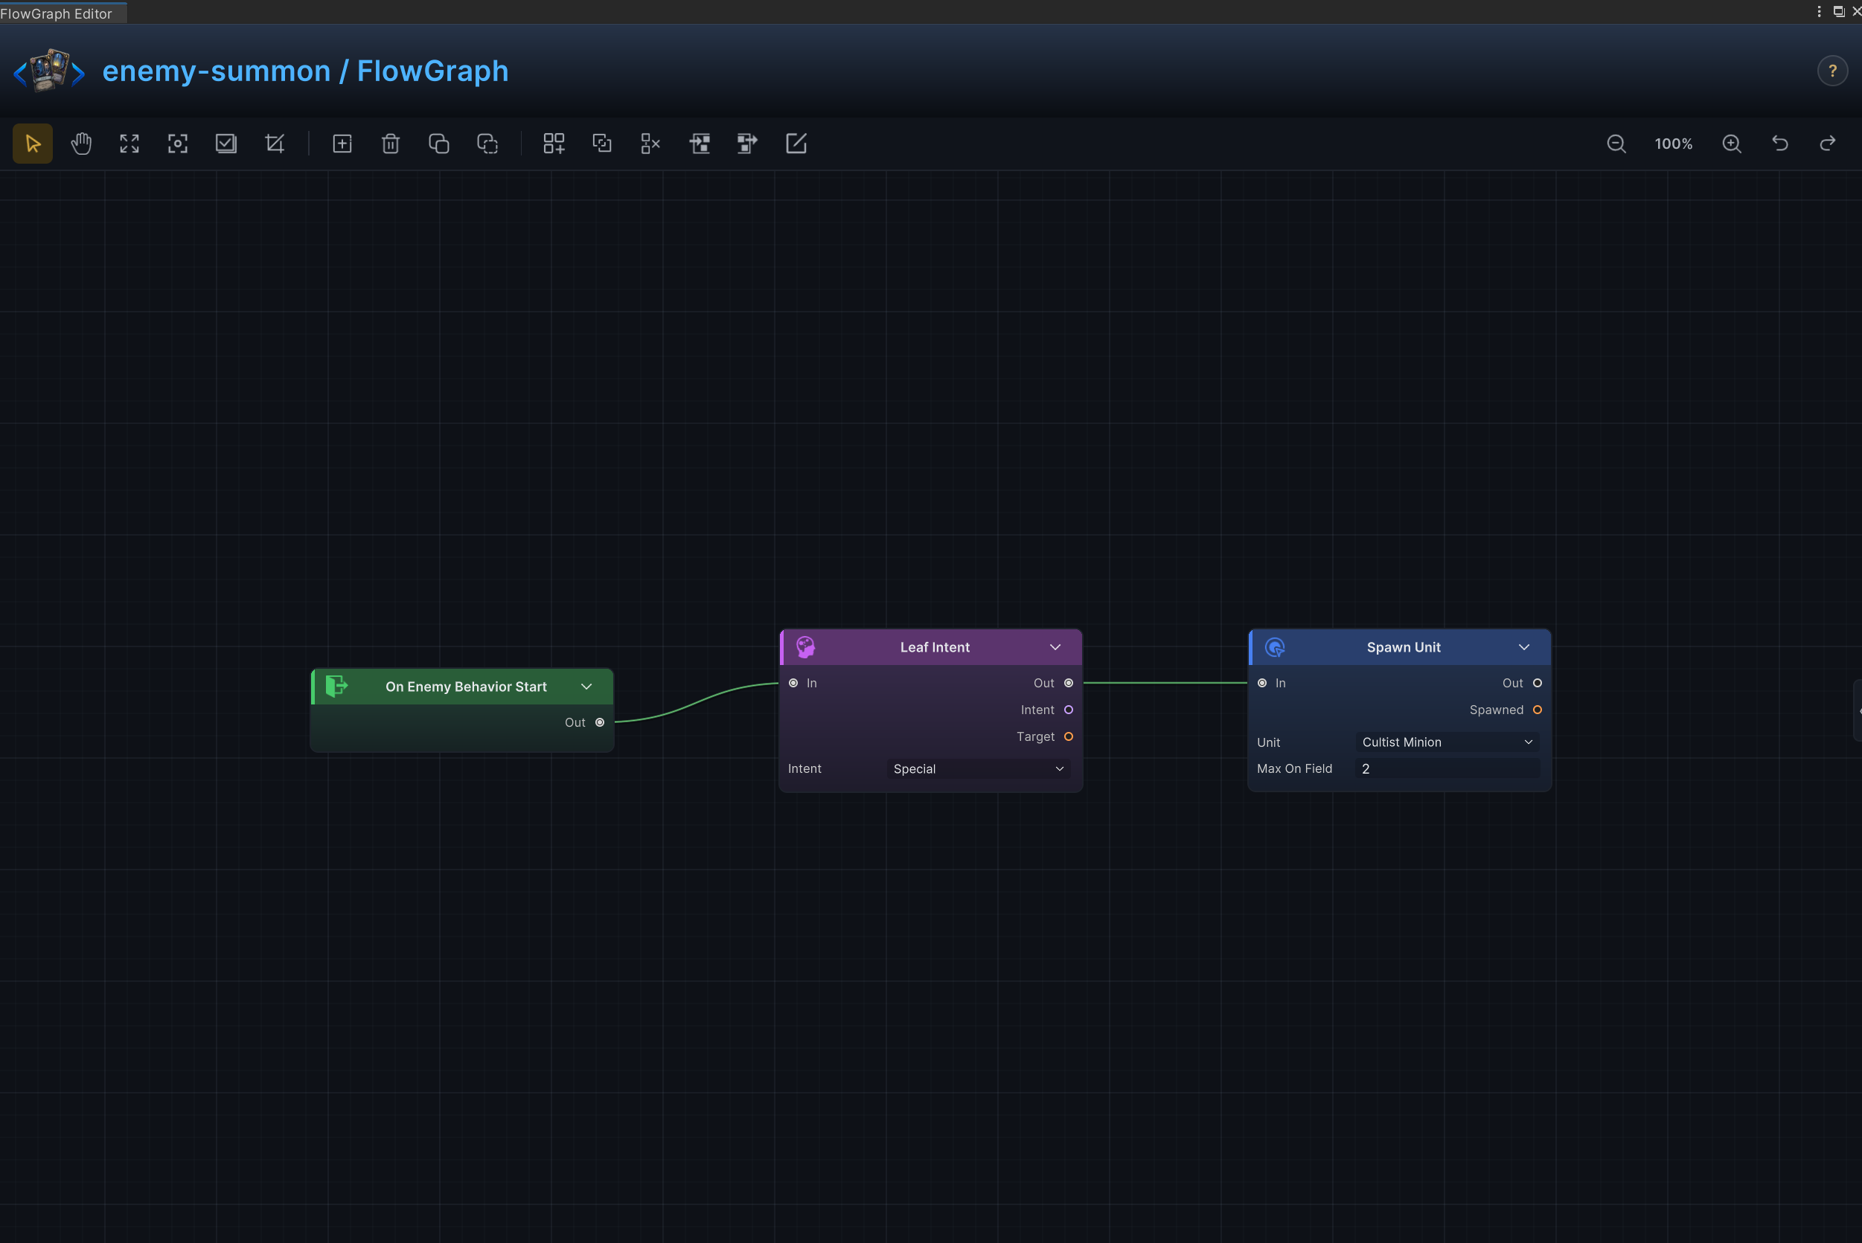Click On Enemy Behavior Start Out port
Image resolution: width=1862 pixels, height=1243 pixels.
pyautogui.click(x=600, y=722)
